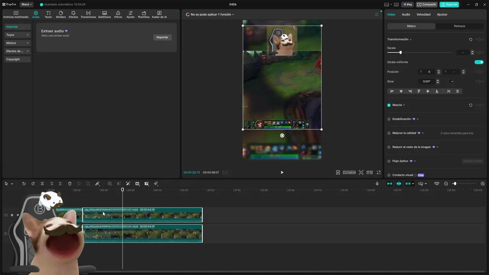Open the player menu hamburger icon

[x=376, y=15]
